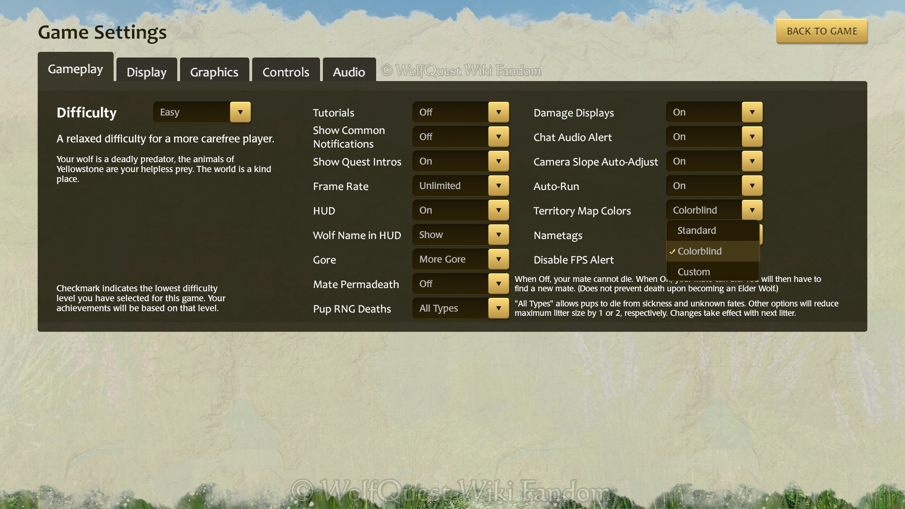Toggle the HUD On setting box
The height and width of the screenshot is (509, 905).
click(450, 210)
